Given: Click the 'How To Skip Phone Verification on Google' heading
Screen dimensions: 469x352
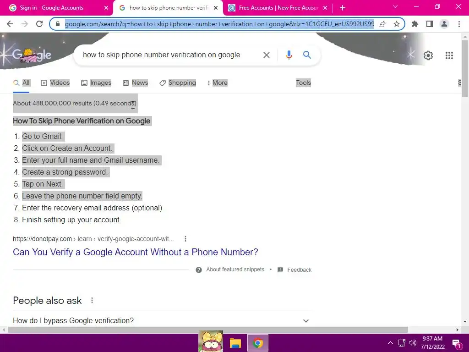Looking at the screenshot, I should click(82, 121).
